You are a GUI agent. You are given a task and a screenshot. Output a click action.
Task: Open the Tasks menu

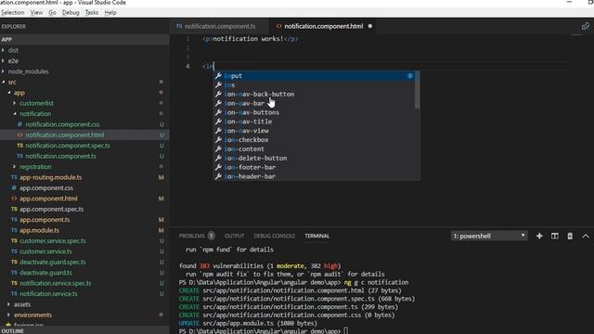tap(91, 12)
